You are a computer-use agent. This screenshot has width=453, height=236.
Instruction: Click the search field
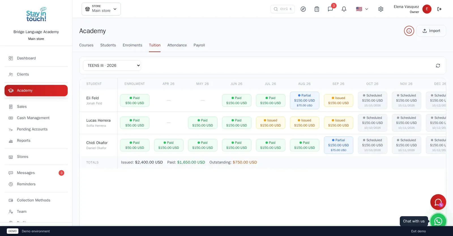[x=283, y=9]
